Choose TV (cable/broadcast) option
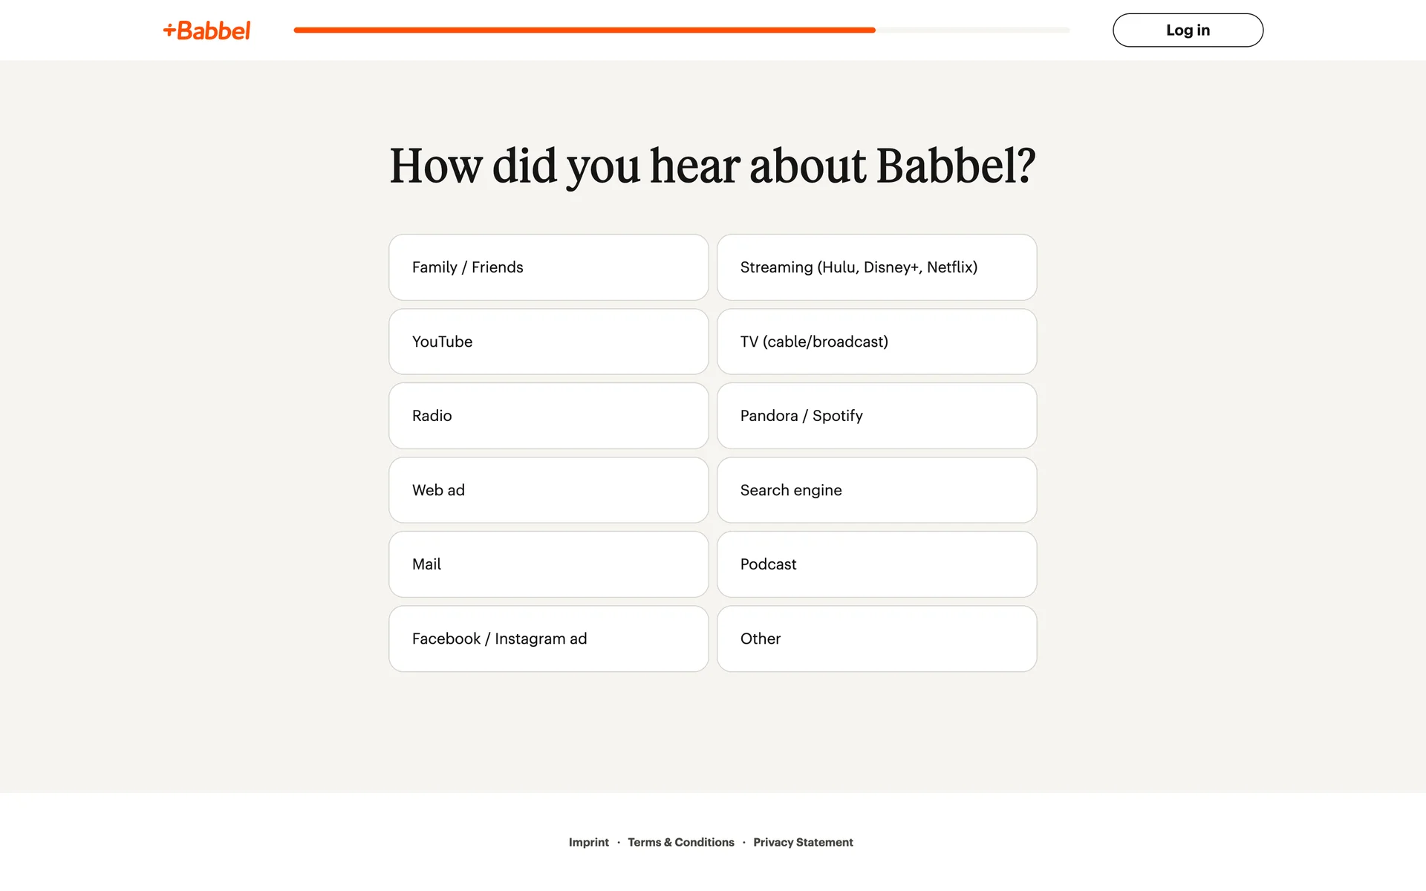The width and height of the screenshot is (1426, 891). click(876, 342)
